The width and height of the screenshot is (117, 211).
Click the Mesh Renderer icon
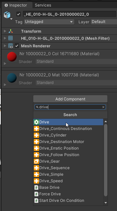click(11, 46)
